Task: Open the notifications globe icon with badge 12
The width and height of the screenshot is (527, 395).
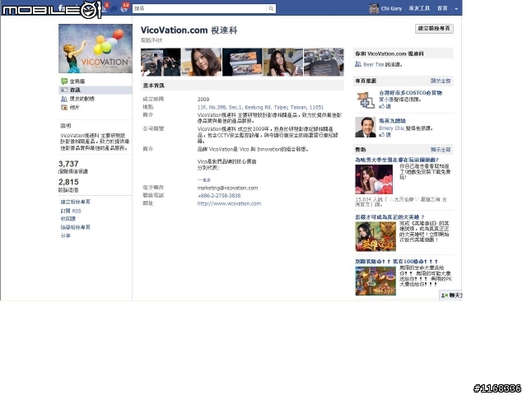Action: (124, 9)
